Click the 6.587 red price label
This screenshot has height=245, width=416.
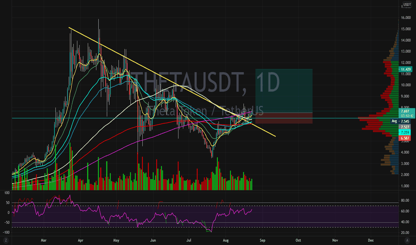click(x=405, y=138)
